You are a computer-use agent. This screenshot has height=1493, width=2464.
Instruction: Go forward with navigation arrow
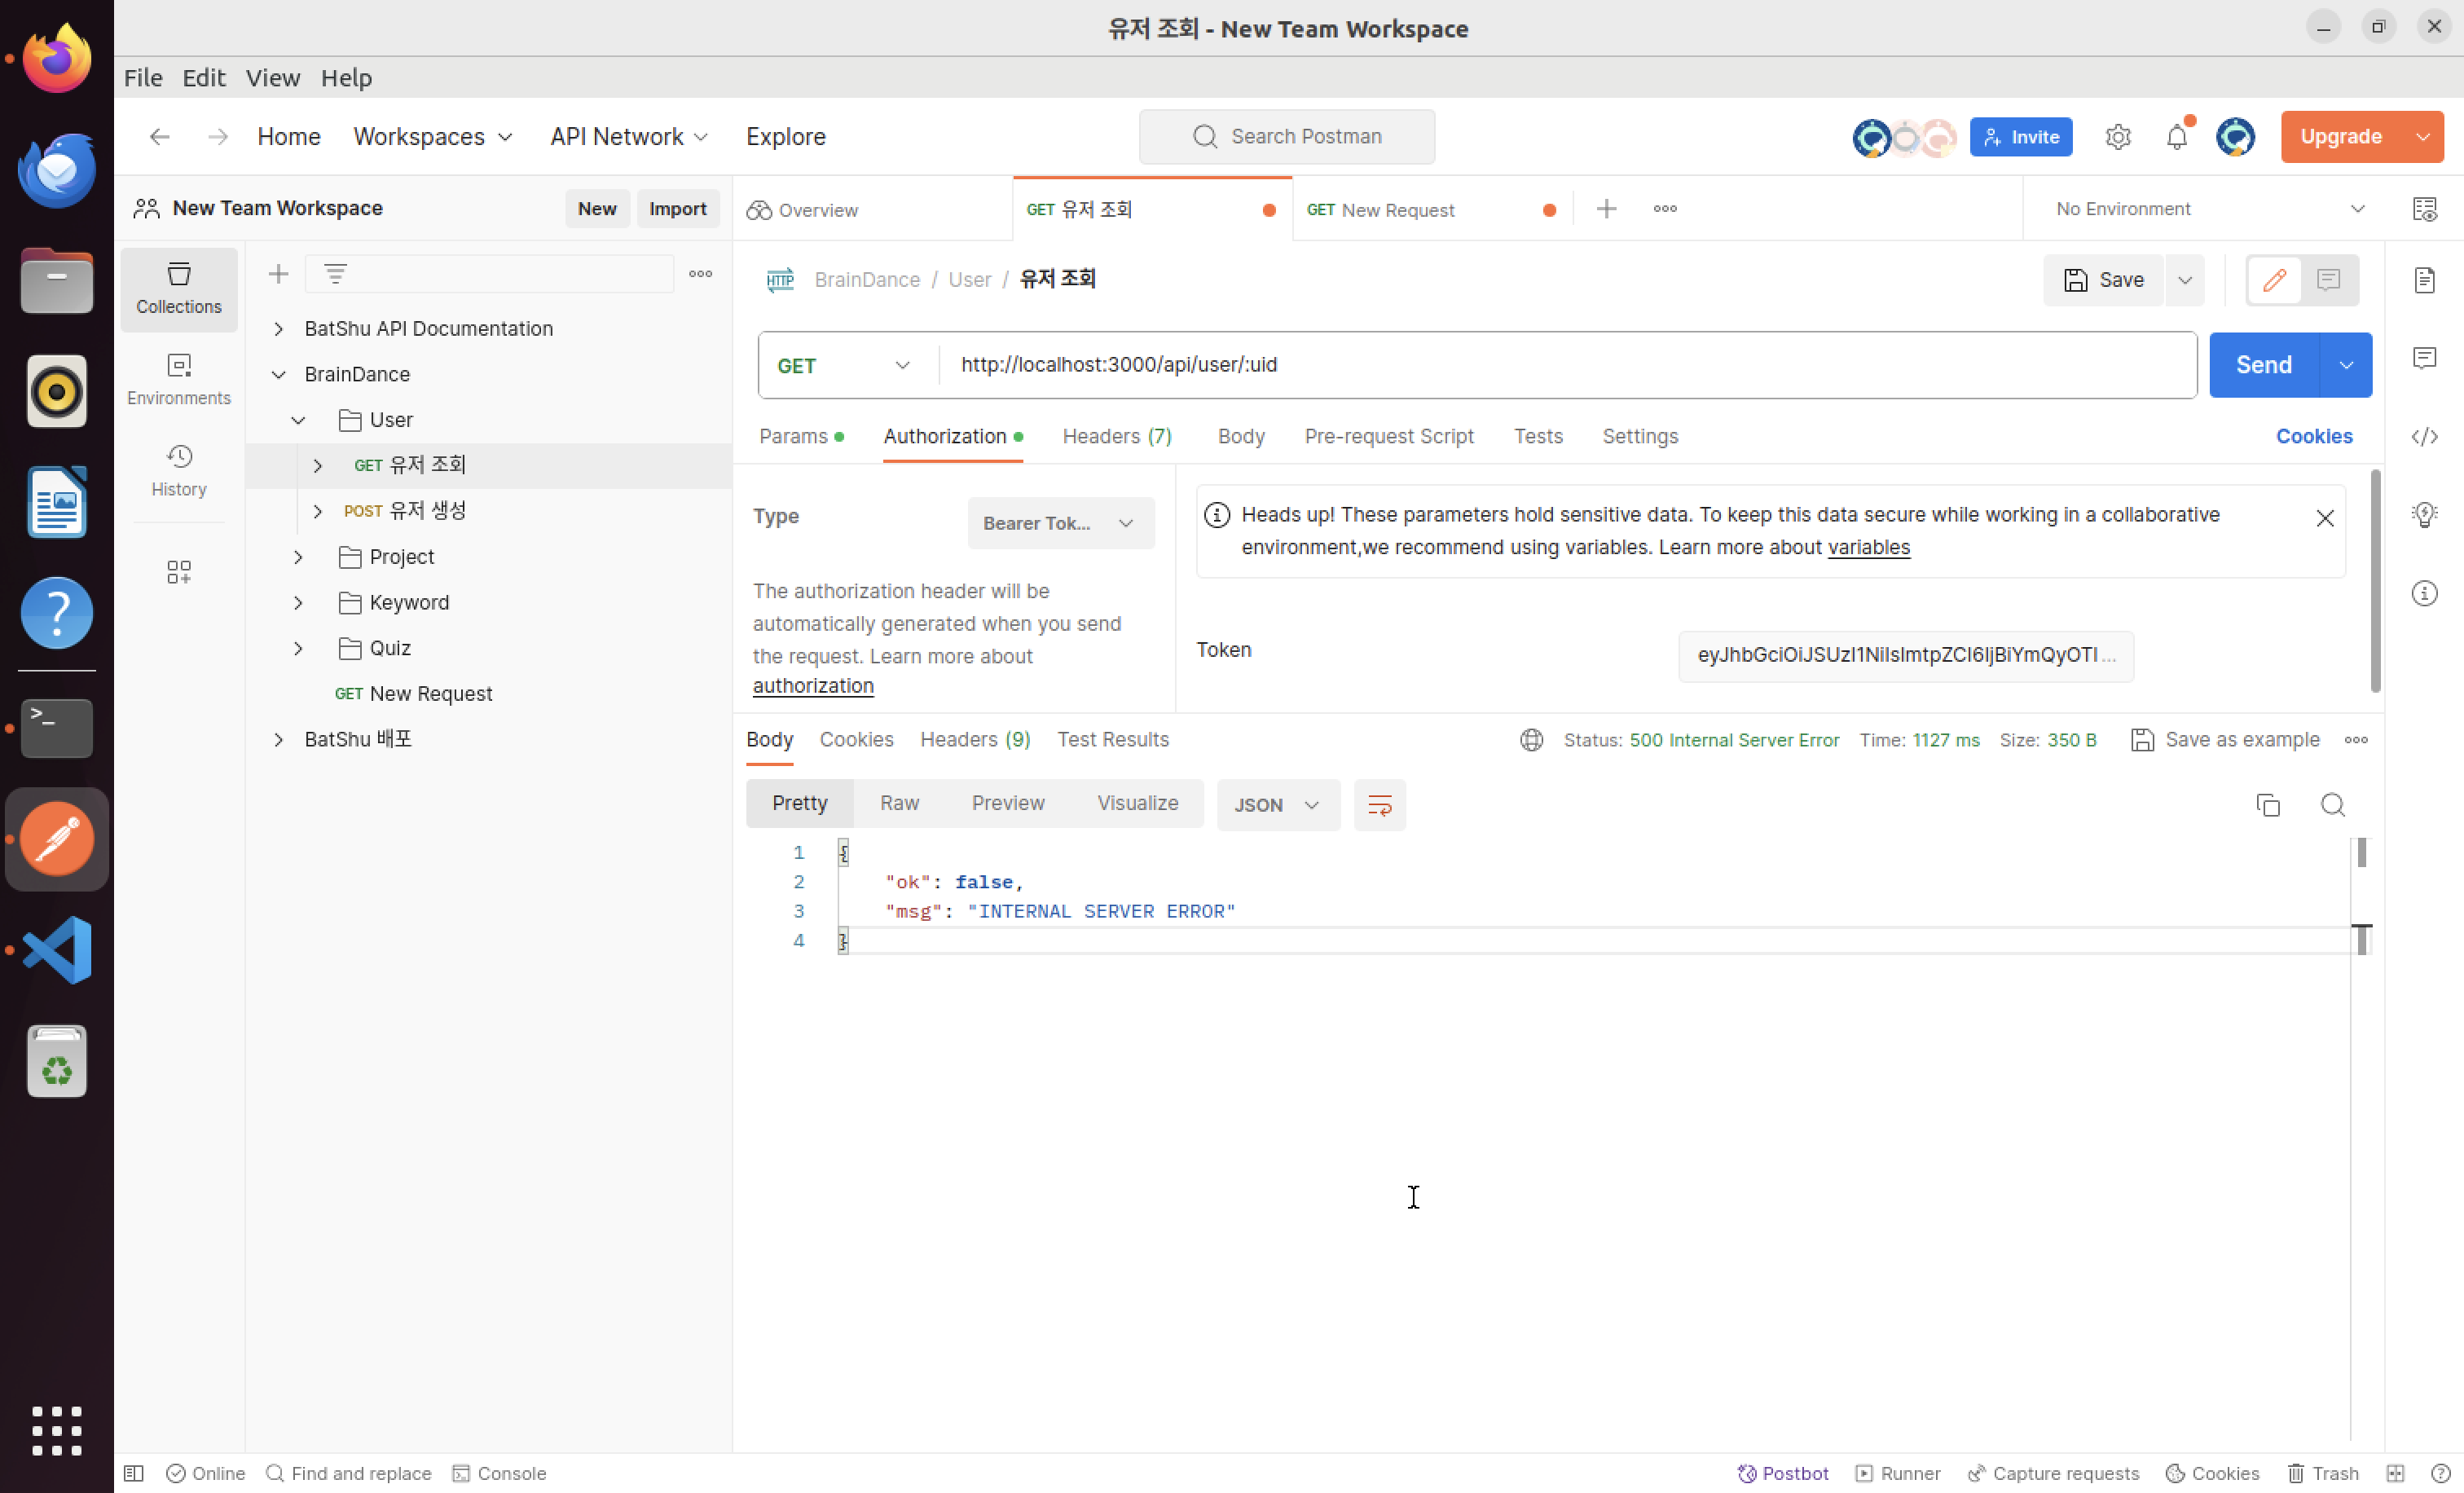[217, 136]
